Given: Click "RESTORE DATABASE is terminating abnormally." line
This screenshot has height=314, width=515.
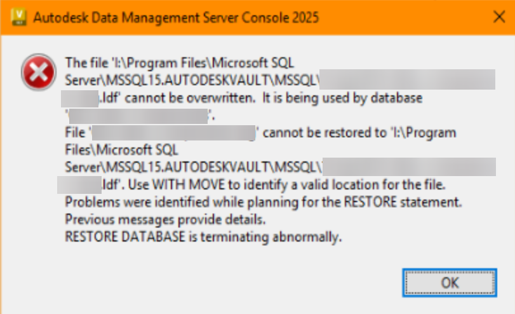Looking at the screenshot, I should tap(204, 238).
